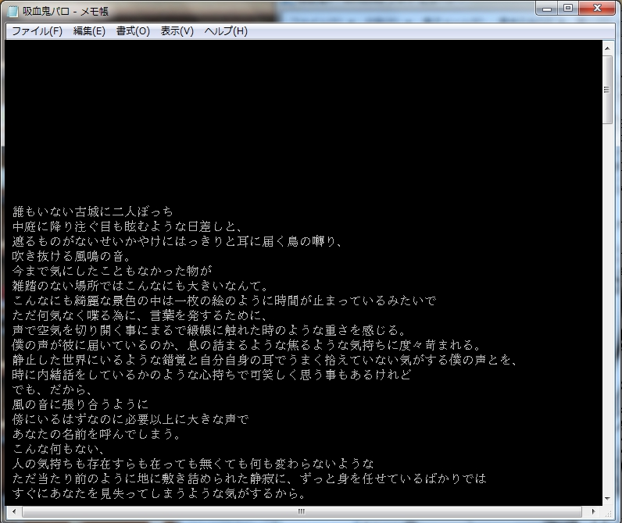The height and width of the screenshot is (523, 622).
Task: Place cursor on the line 誰もいない古城に二人ぼっち
Action: (93, 212)
